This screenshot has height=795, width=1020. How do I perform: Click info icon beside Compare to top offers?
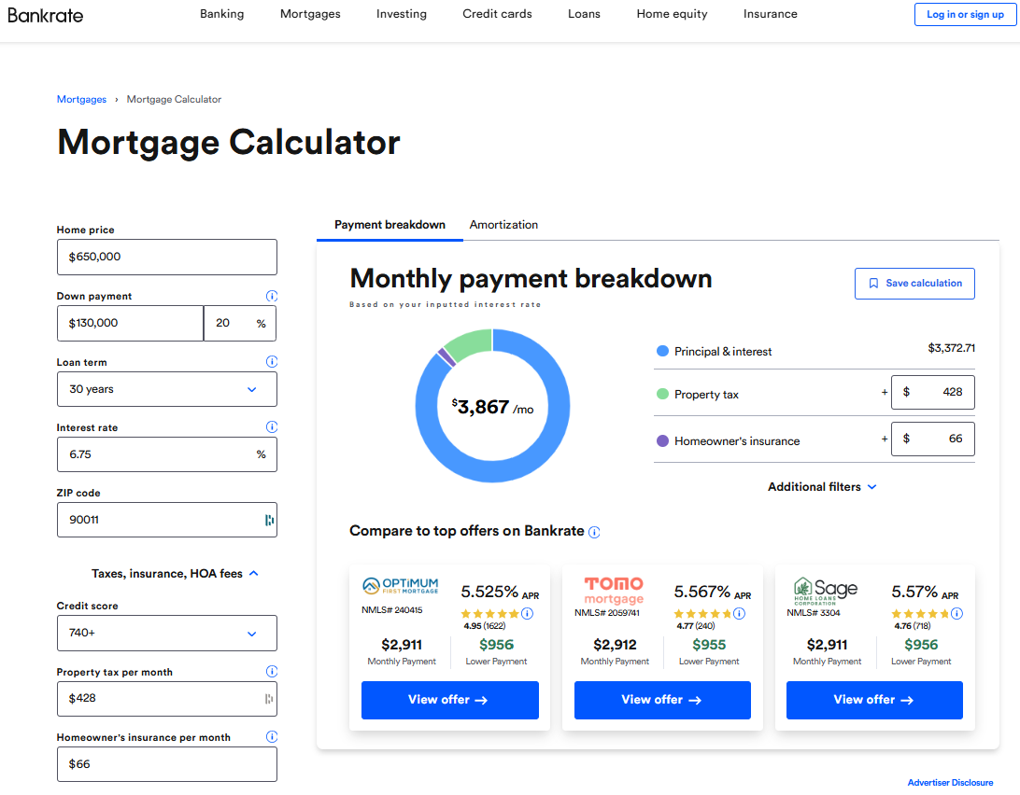(594, 533)
